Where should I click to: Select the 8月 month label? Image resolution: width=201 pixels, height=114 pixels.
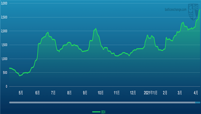pyautogui.click(x=69, y=93)
